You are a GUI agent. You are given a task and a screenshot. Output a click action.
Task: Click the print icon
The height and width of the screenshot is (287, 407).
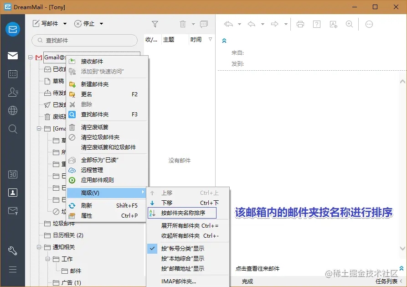pos(300,24)
